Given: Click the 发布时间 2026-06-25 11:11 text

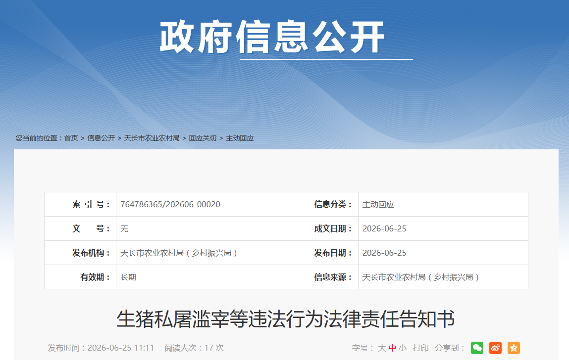Looking at the screenshot, I should pyautogui.click(x=101, y=348).
